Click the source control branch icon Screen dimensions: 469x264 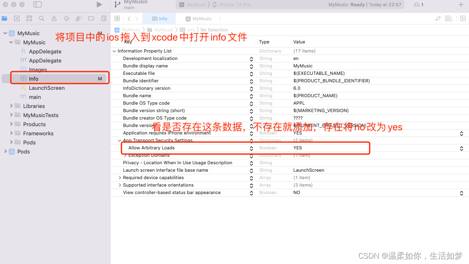click(x=117, y=5)
